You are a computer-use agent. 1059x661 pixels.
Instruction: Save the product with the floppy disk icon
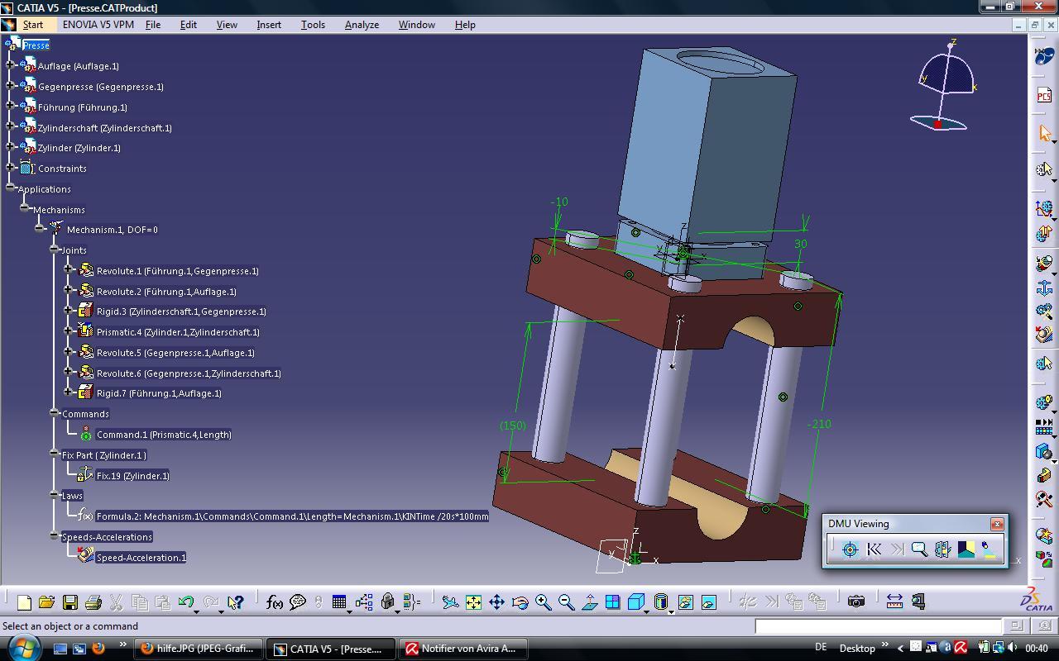[x=70, y=602]
